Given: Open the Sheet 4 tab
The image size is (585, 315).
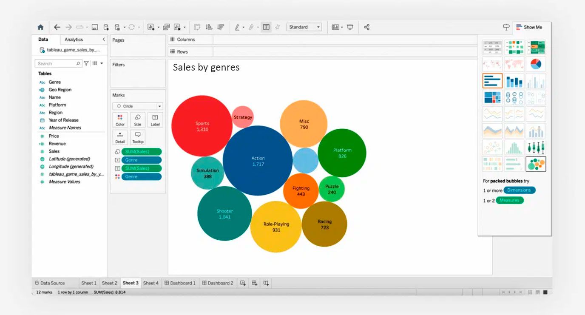Looking at the screenshot, I should pos(151,283).
